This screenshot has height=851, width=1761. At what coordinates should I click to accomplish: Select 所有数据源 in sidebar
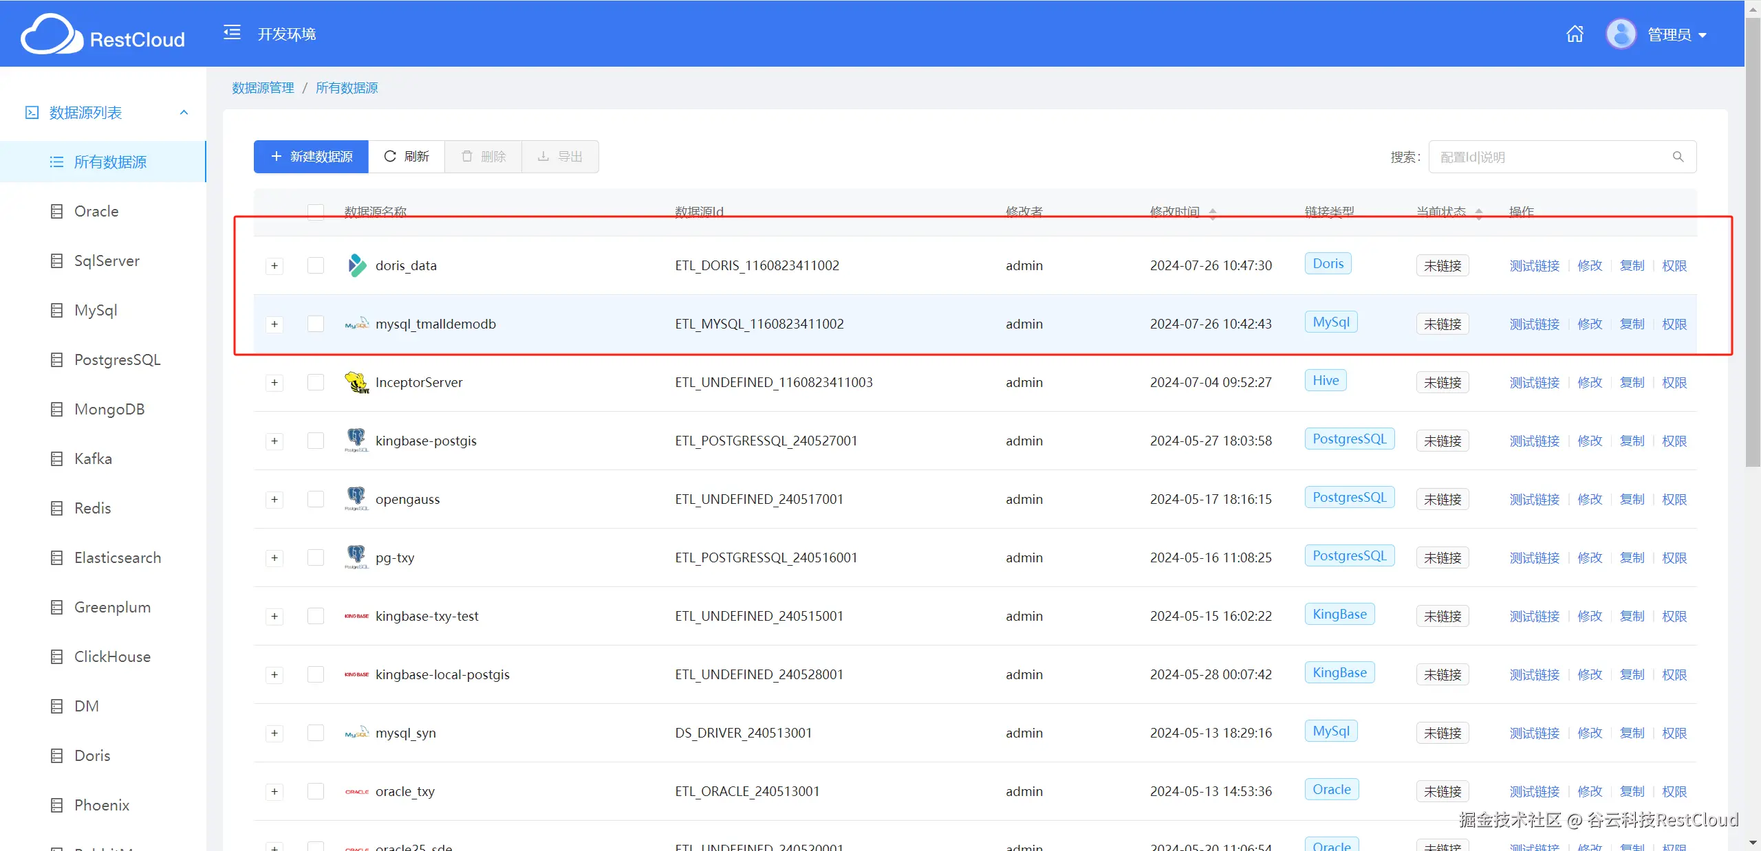pyautogui.click(x=103, y=162)
